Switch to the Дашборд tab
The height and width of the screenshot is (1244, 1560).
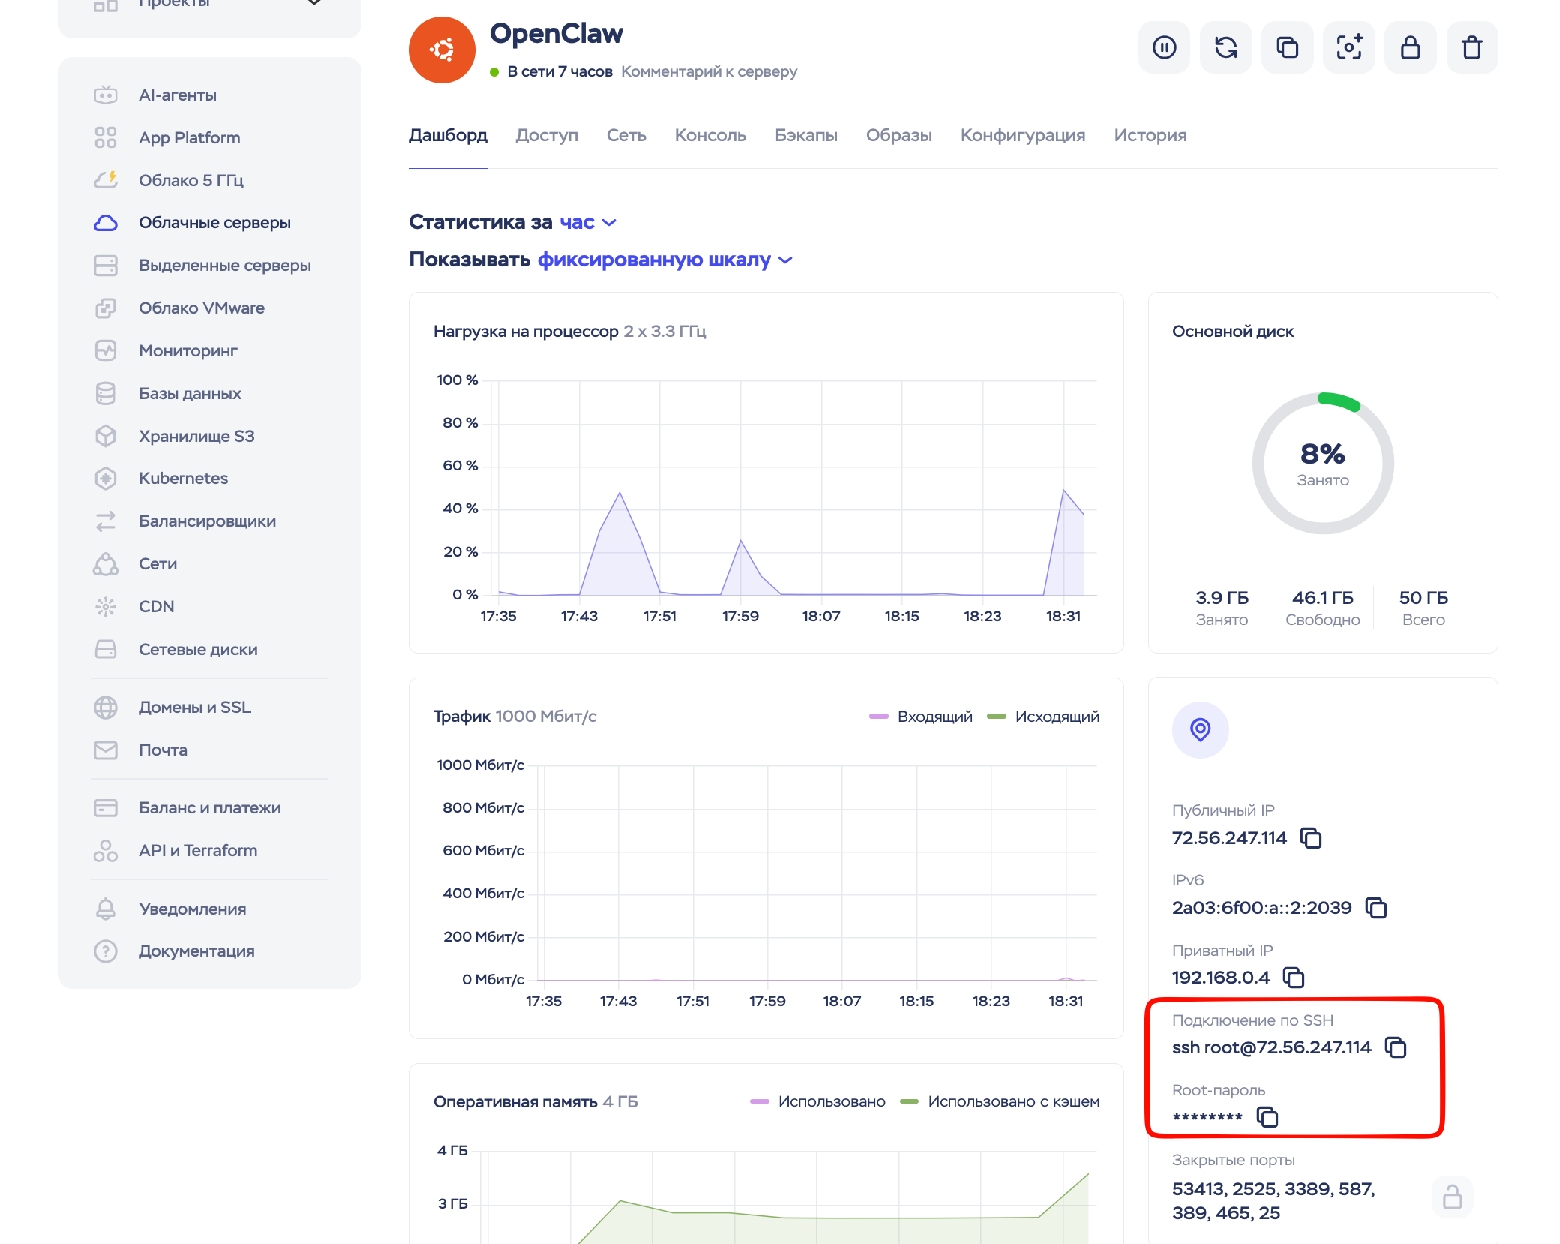click(448, 136)
